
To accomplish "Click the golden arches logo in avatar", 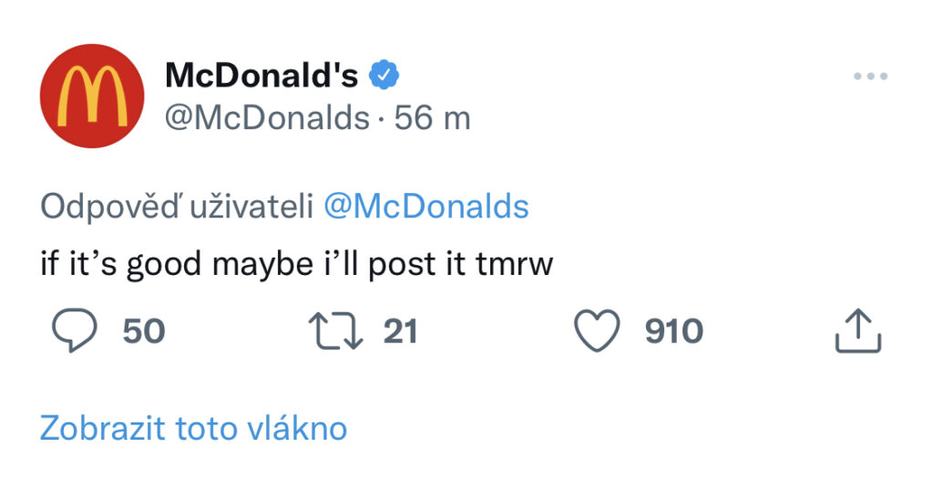I will pos(92,96).
